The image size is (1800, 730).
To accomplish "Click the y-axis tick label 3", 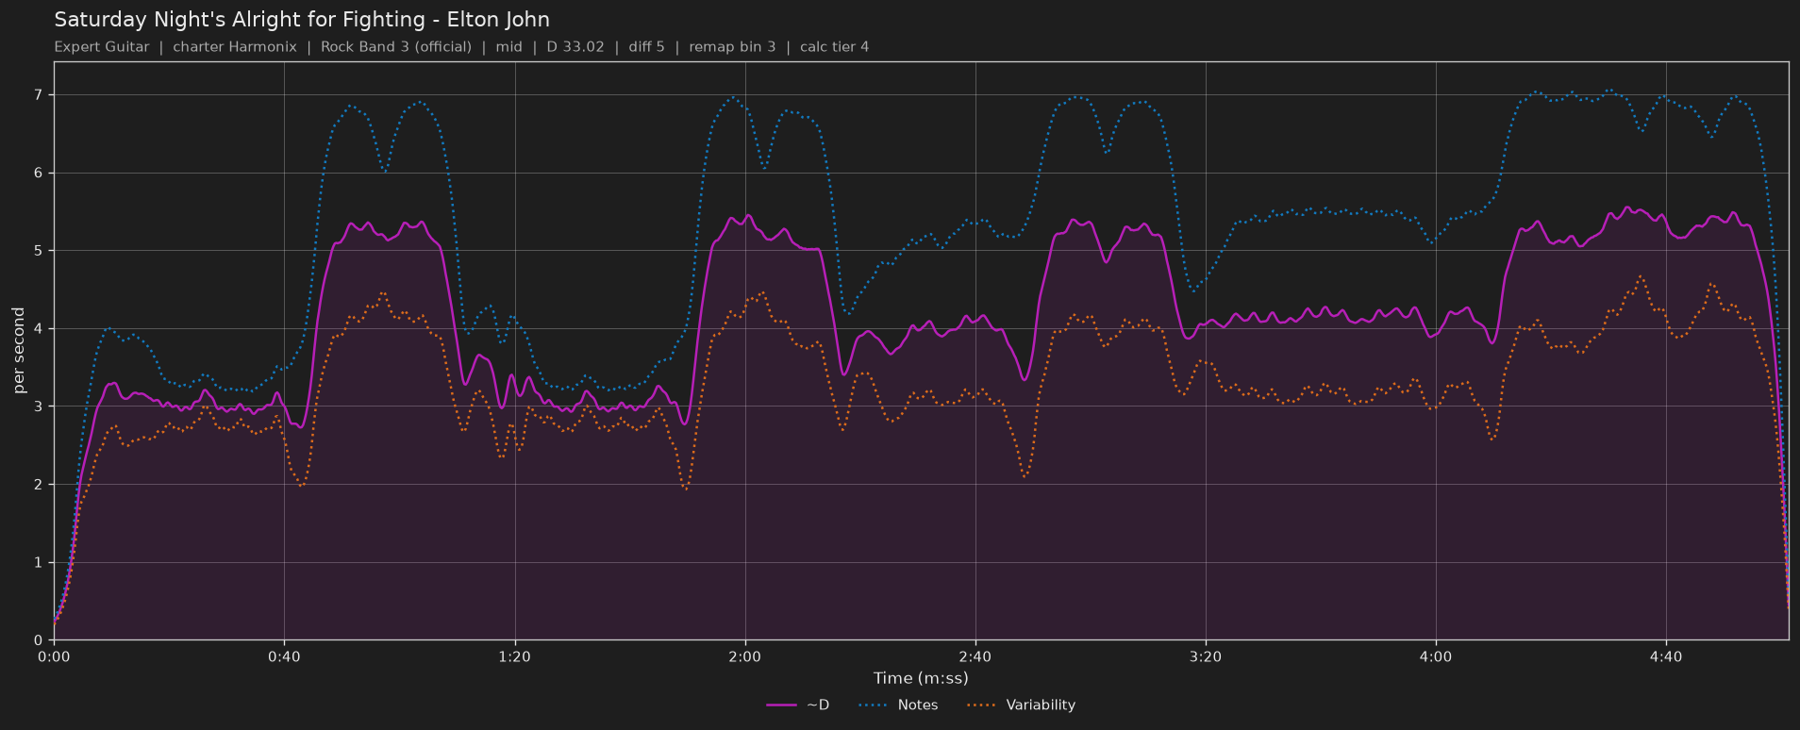I will click(x=39, y=406).
